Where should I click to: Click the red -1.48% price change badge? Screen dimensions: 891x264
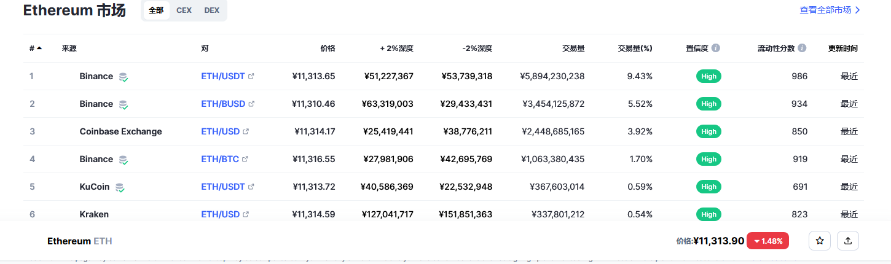(768, 241)
